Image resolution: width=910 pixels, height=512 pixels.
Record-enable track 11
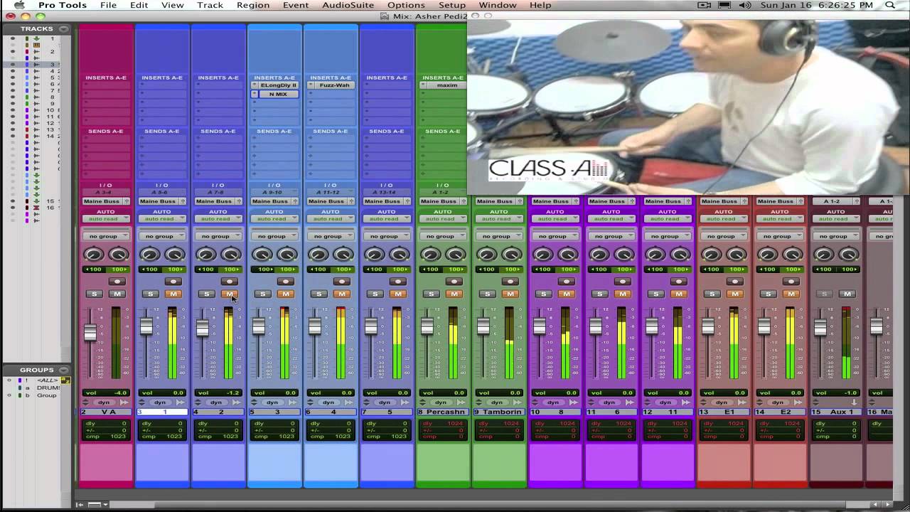679,282
